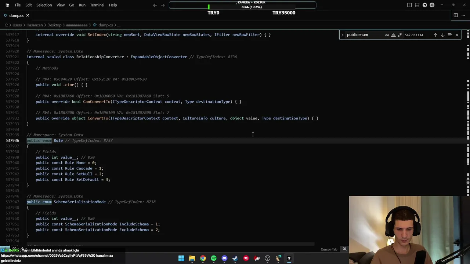Click the 'IncludeSchema = 1' constant line
Viewport: 470px width, 264px height.
[x=98, y=224]
